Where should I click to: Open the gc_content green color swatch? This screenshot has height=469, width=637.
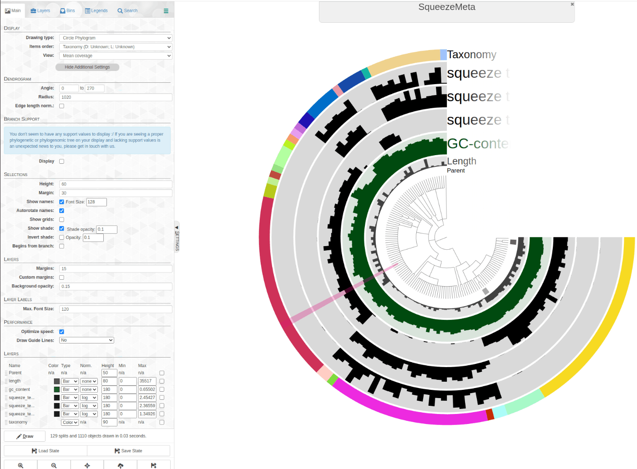(57, 389)
